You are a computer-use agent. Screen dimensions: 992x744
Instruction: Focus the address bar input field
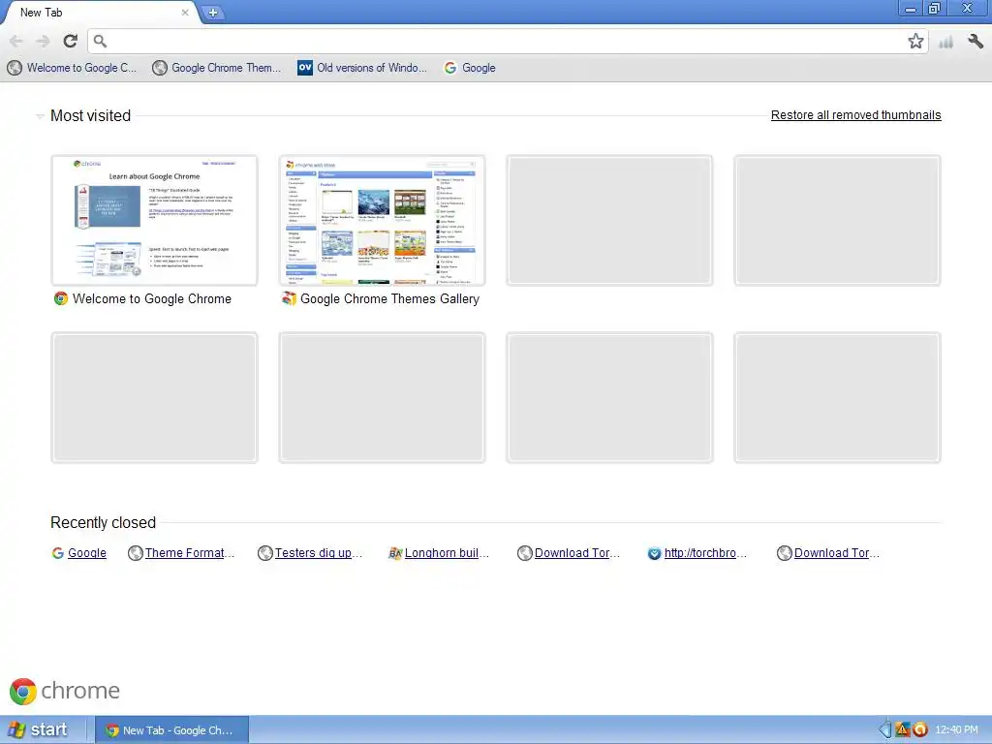click(x=506, y=41)
